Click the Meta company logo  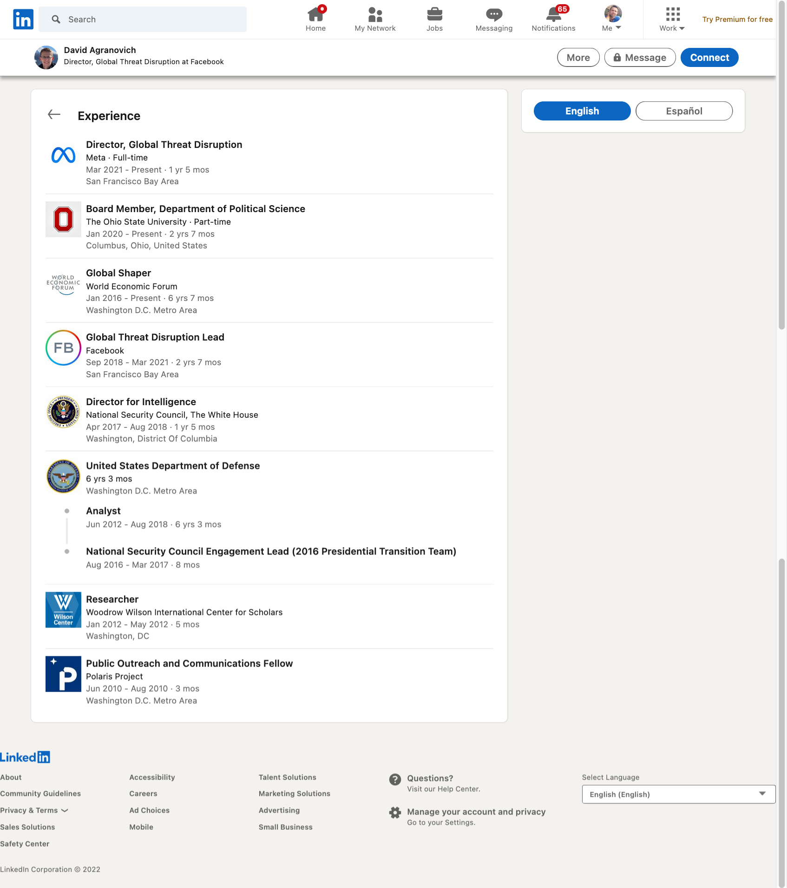click(x=63, y=155)
